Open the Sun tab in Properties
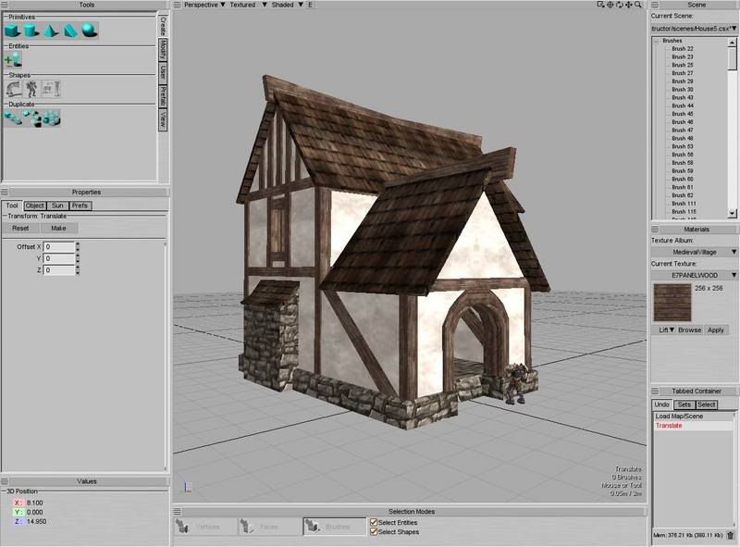740x547 pixels. point(58,205)
